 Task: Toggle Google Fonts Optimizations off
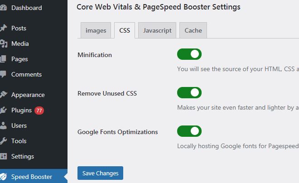click(189, 131)
